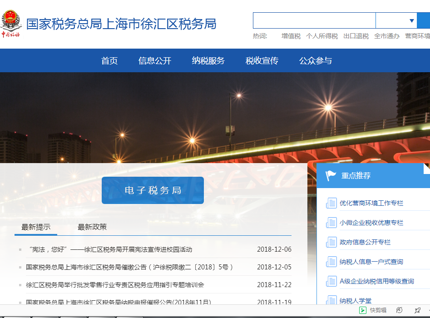This screenshot has width=430, height=318.
Task: Open the 信息公开 menu
Action: tap(154, 60)
